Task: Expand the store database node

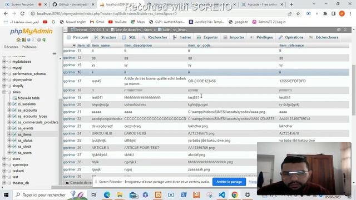Action: point(4,159)
